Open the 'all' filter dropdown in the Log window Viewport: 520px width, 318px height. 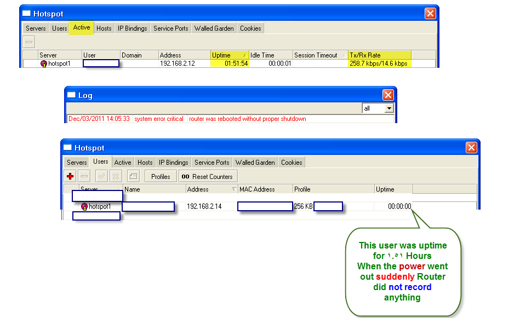(389, 108)
